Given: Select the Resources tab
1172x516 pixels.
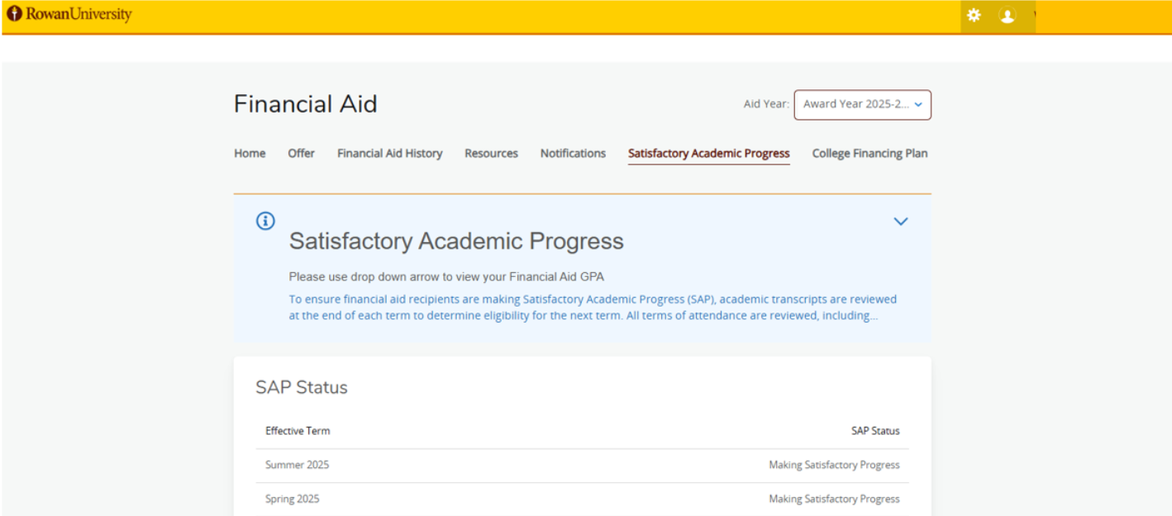Looking at the screenshot, I should tap(491, 153).
